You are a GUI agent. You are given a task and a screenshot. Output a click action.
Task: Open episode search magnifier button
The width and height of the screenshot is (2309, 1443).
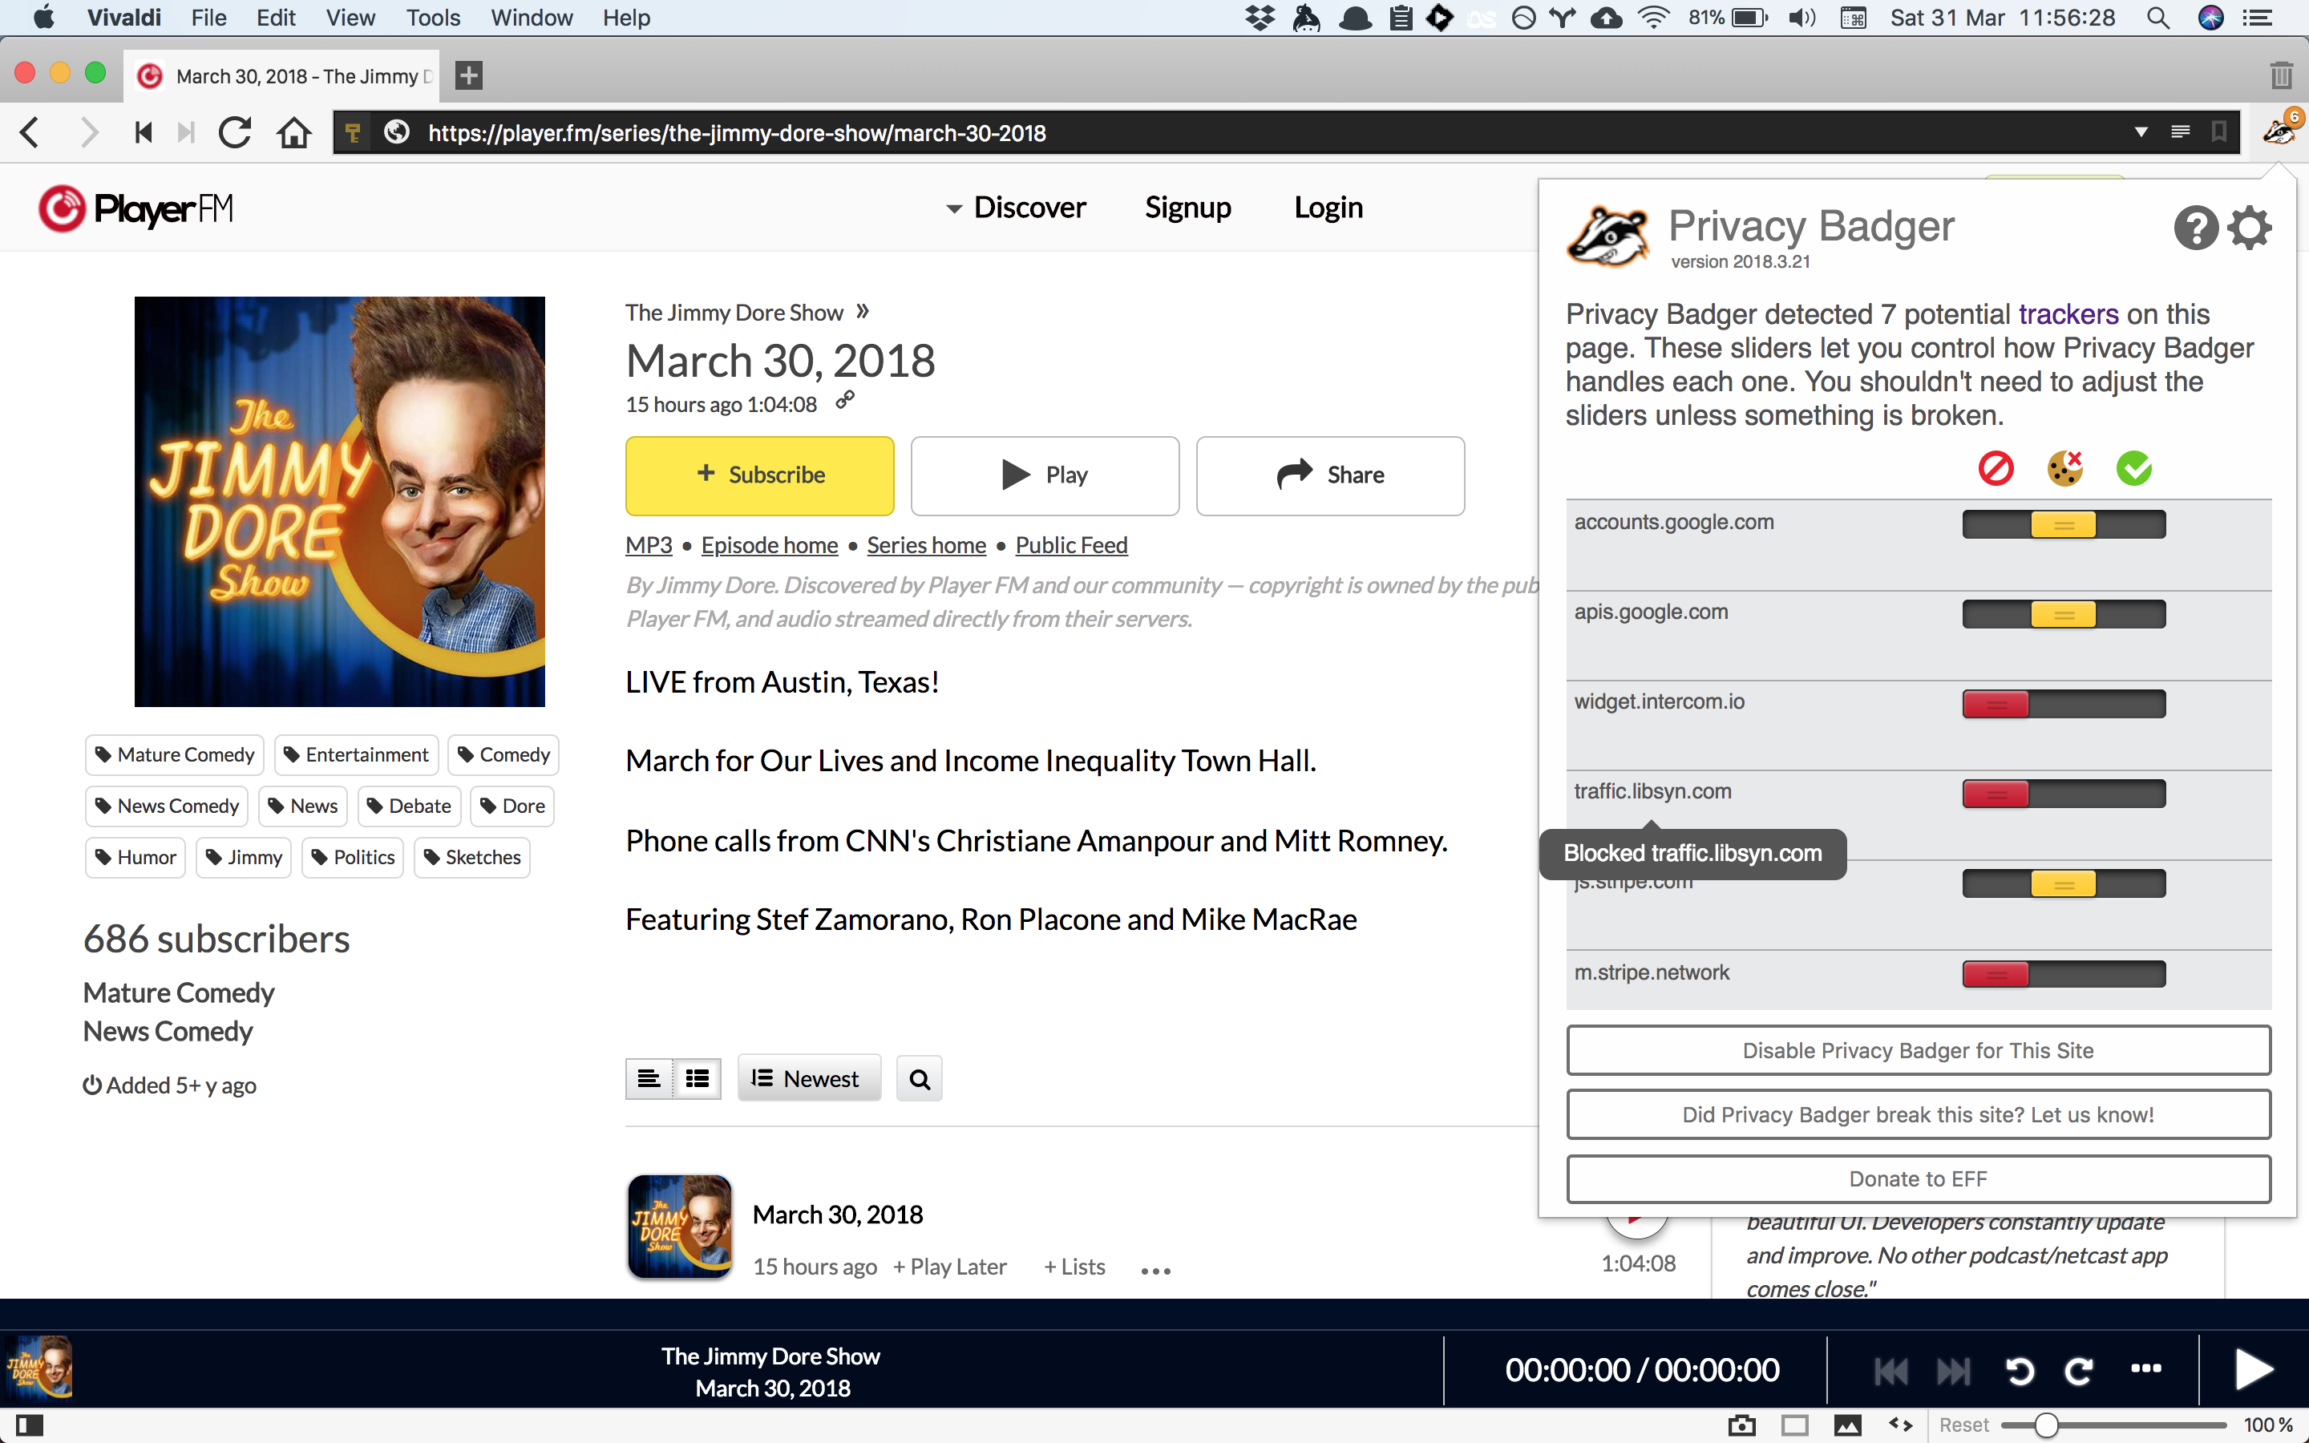pos(920,1078)
